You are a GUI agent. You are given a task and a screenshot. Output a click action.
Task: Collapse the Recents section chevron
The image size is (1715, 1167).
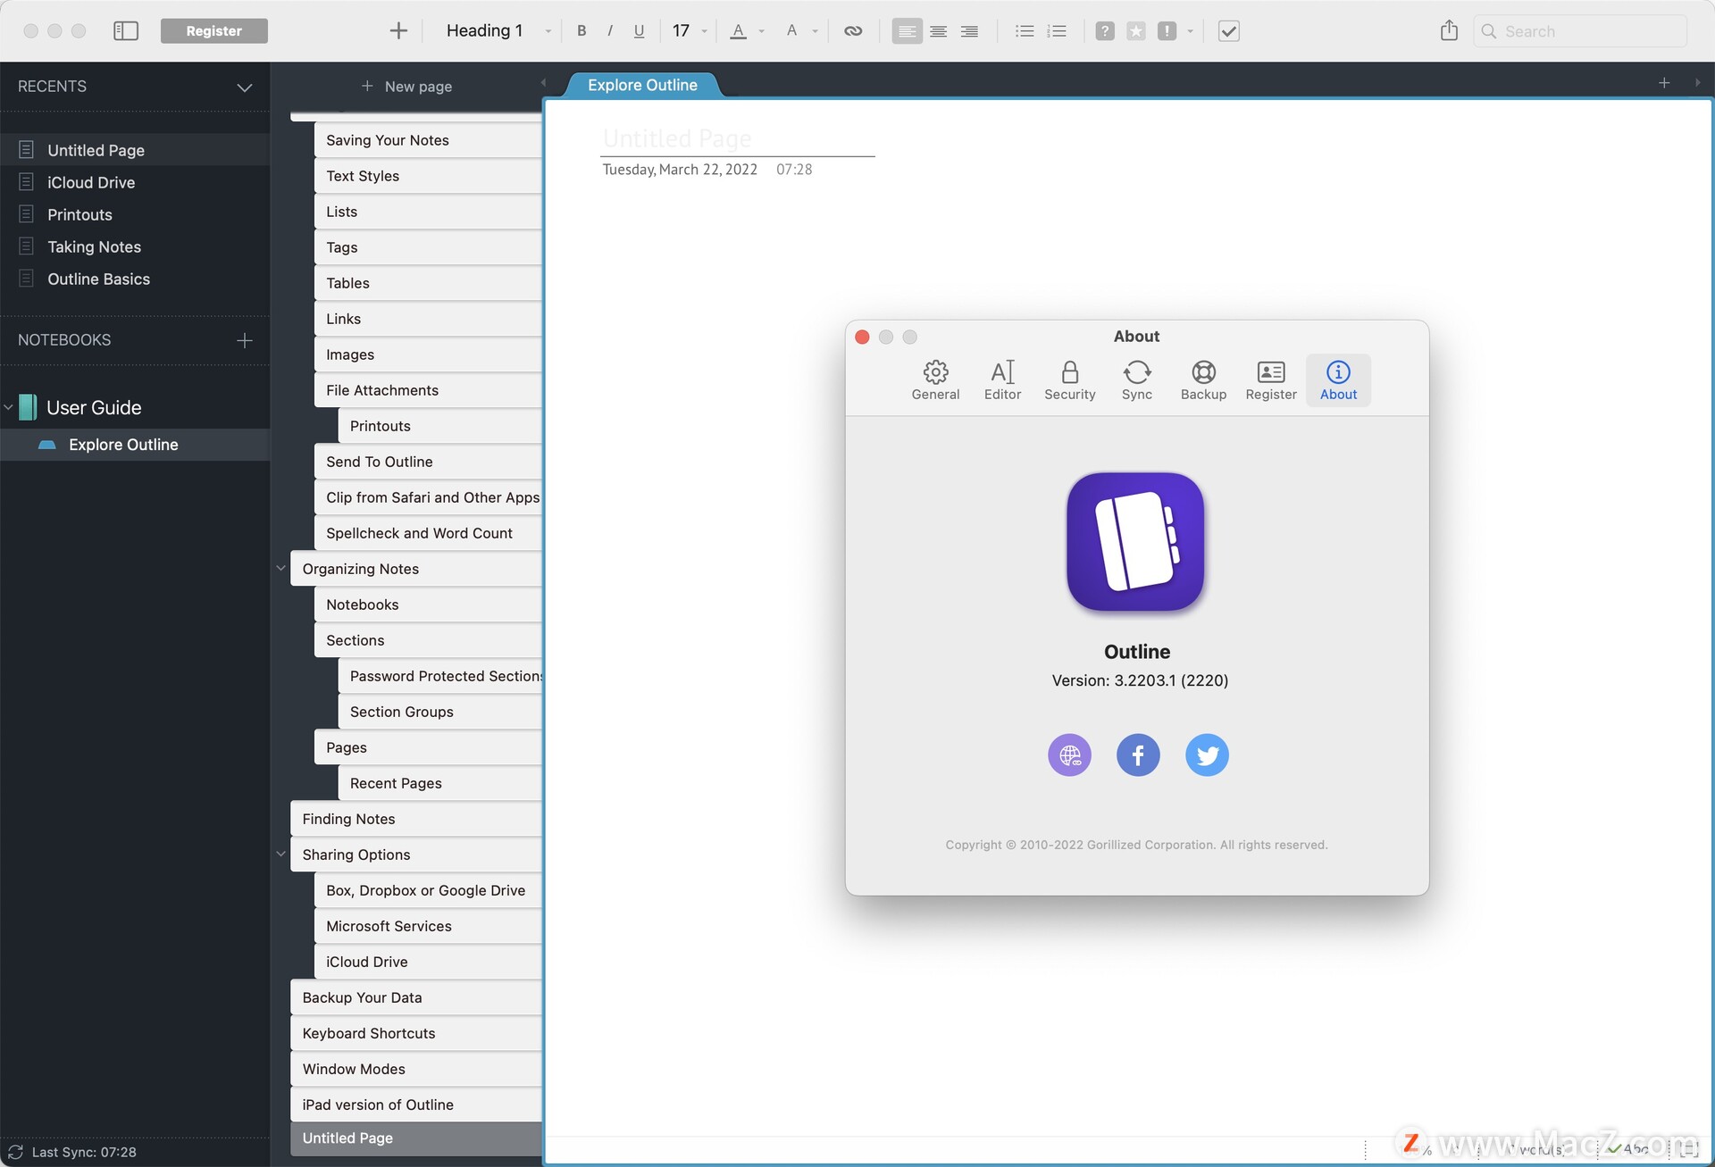click(x=244, y=88)
